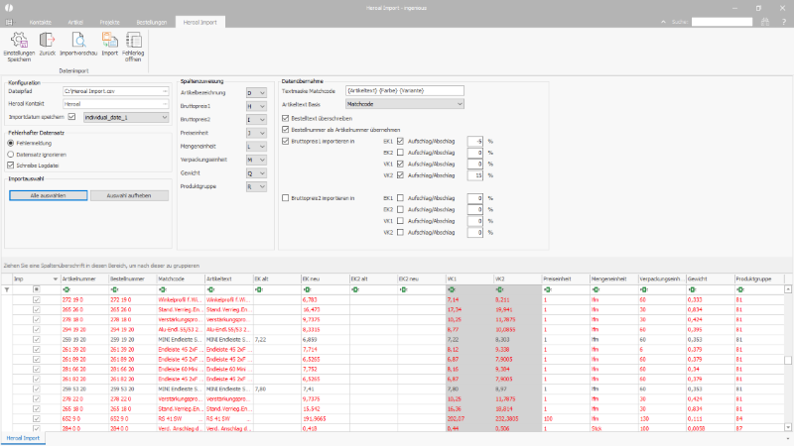Click grid scrollbar up arrow
794x446 pixels.
point(788,289)
